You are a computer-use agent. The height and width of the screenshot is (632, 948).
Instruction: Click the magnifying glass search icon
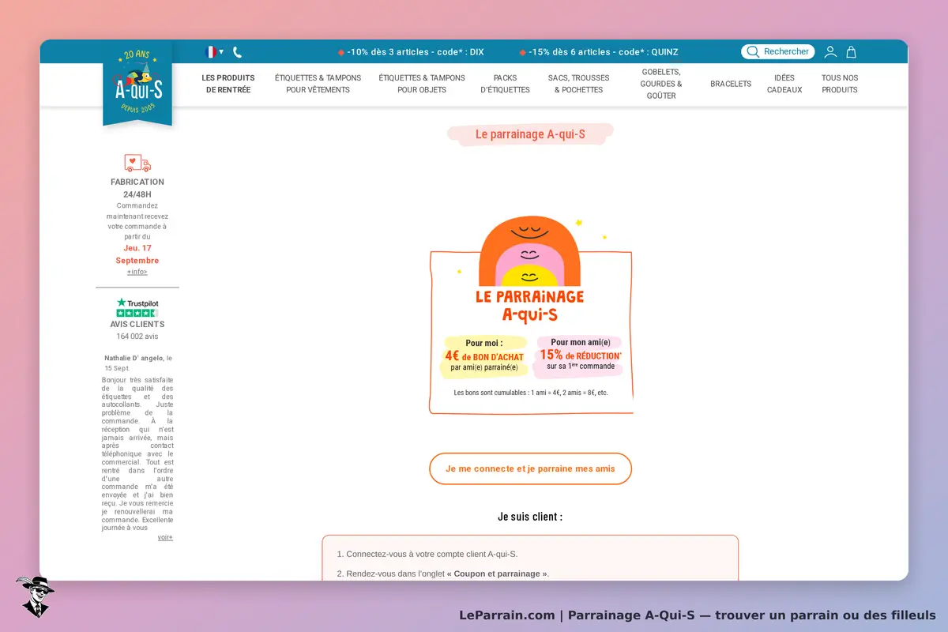753,51
